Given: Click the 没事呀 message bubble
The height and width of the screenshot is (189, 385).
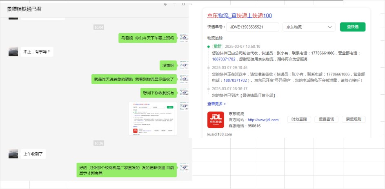Looking at the screenshot, I should (x=168, y=66).
